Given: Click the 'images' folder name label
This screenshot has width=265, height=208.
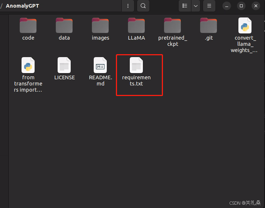Looking at the screenshot, I should [100, 38].
